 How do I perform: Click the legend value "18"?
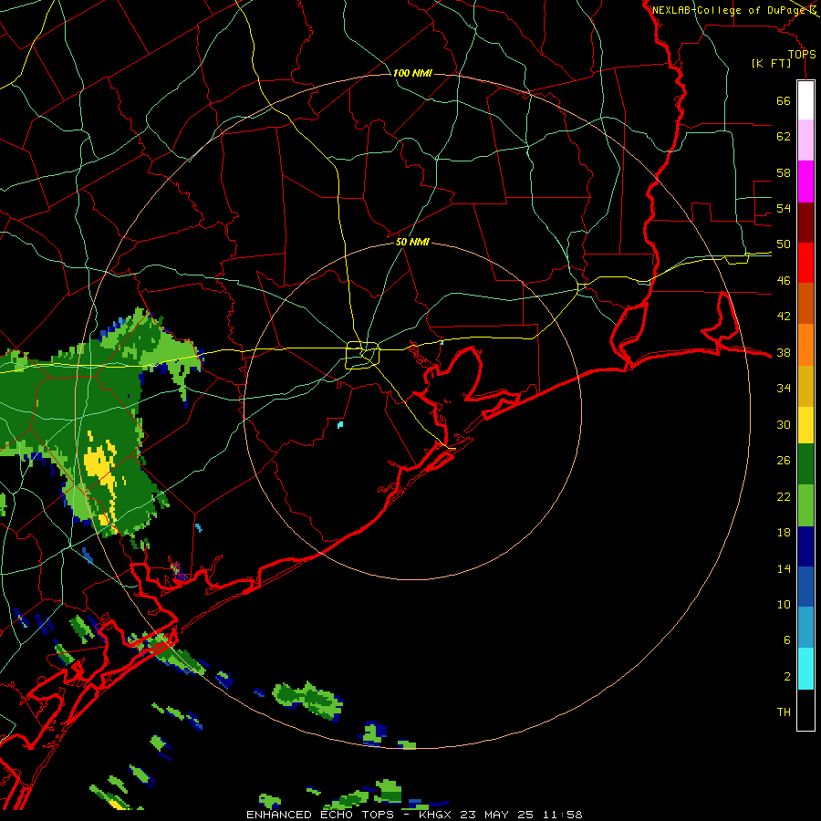click(784, 533)
